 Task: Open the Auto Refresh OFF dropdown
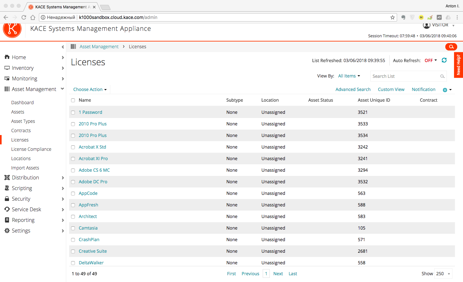431,60
